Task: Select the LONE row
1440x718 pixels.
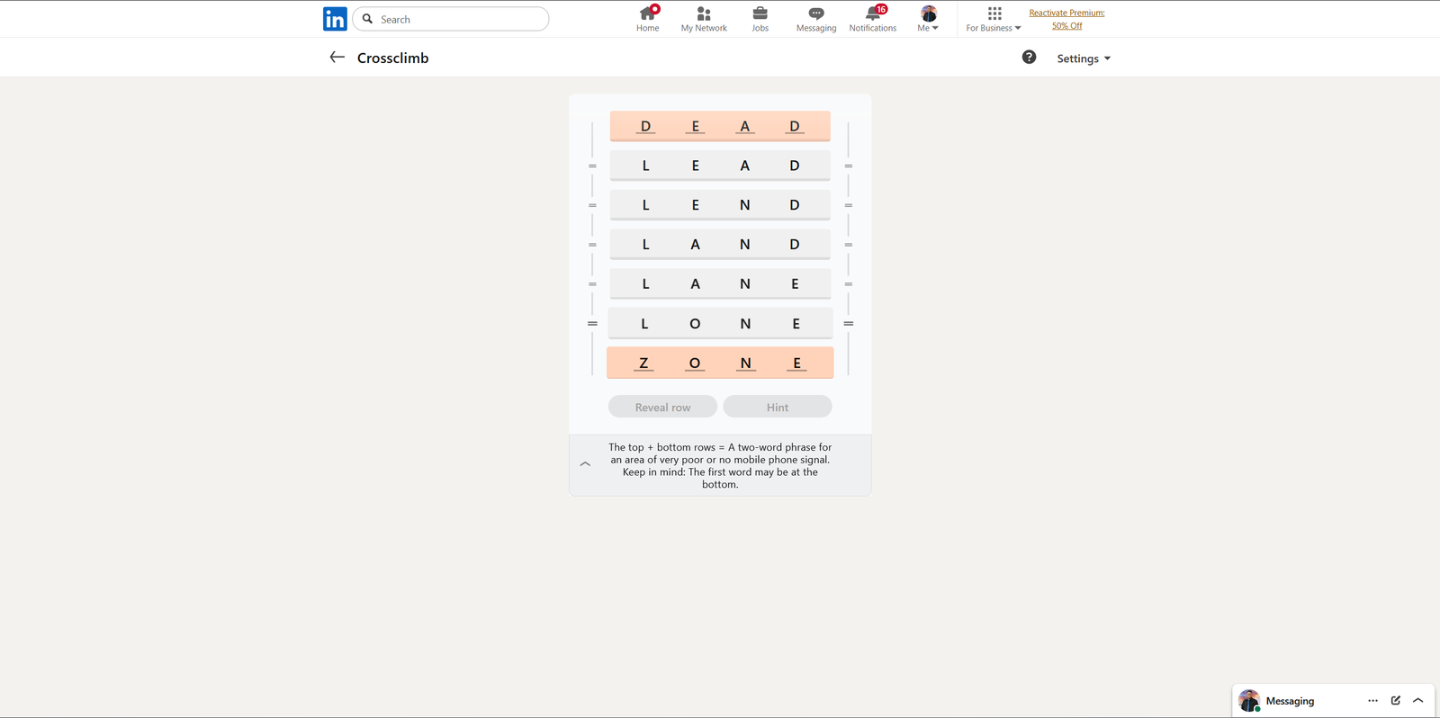Action: 720,324
